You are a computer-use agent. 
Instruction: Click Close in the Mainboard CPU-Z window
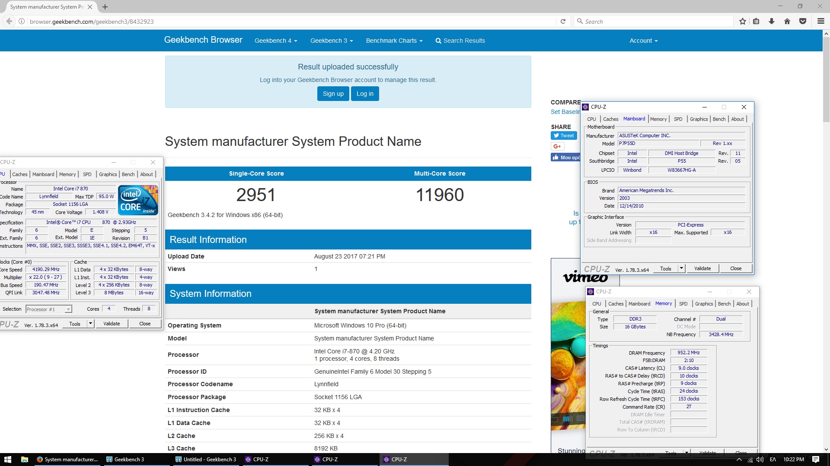[x=736, y=268]
